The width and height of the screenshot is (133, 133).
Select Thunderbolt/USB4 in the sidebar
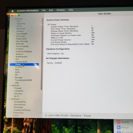point(23,80)
